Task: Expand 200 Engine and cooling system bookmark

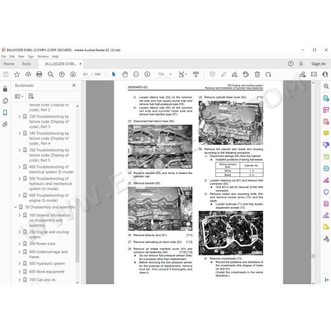Action: (19, 232)
